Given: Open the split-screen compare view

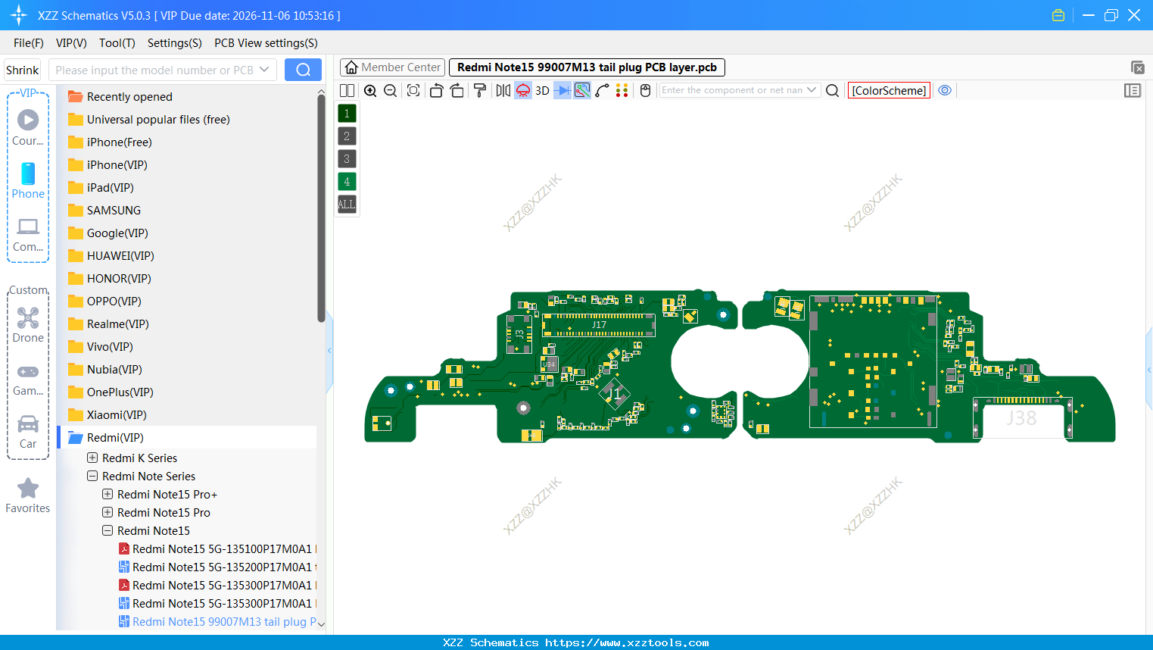Looking at the screenshot, I should point(346,90).
